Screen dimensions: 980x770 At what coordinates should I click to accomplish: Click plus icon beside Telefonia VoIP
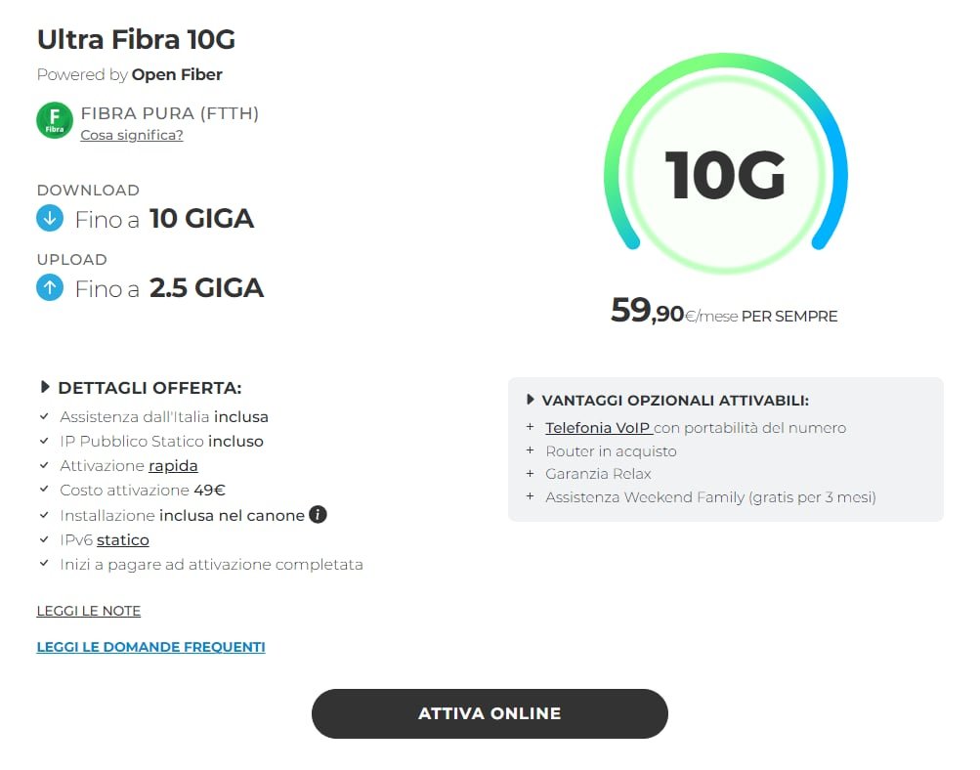tap(530, 427)
